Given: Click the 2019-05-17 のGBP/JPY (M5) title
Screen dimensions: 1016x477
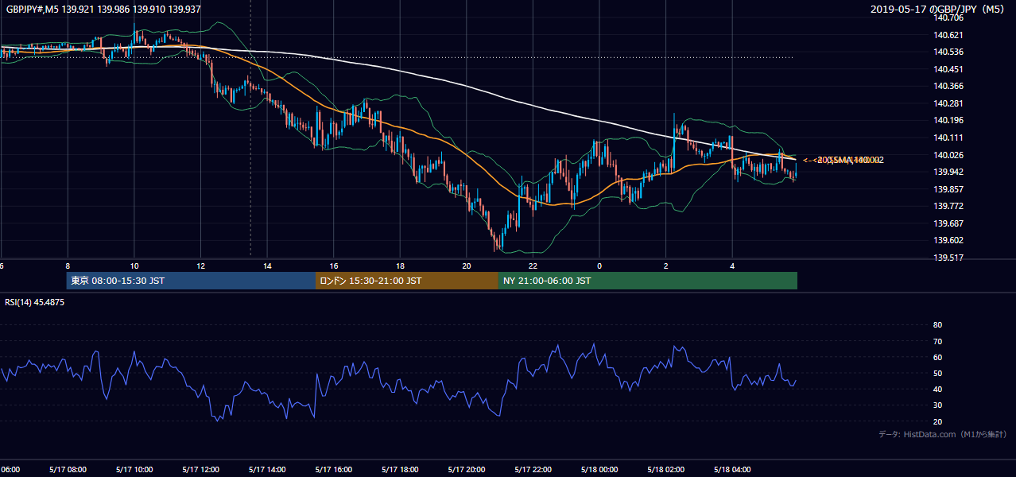Looking at the screenshot, I should 939,9.
